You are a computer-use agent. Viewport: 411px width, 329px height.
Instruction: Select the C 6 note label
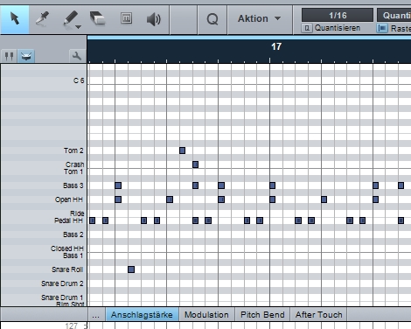click(79, 80)
